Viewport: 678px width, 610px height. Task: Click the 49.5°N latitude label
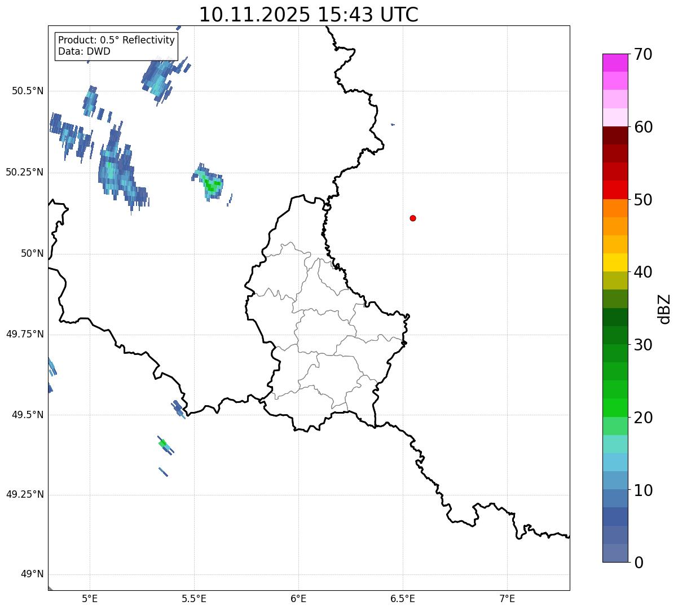[28, 415]
